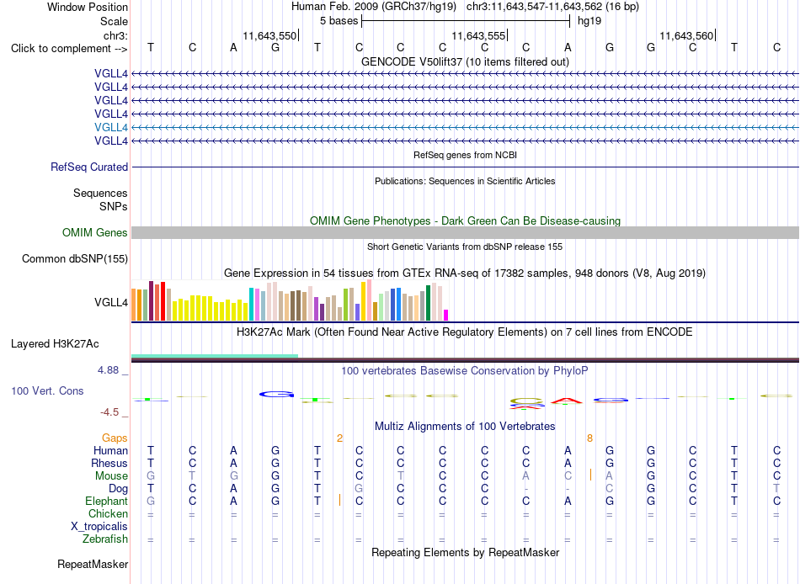Click the Chicken species row label

click(x=108, y=513)
